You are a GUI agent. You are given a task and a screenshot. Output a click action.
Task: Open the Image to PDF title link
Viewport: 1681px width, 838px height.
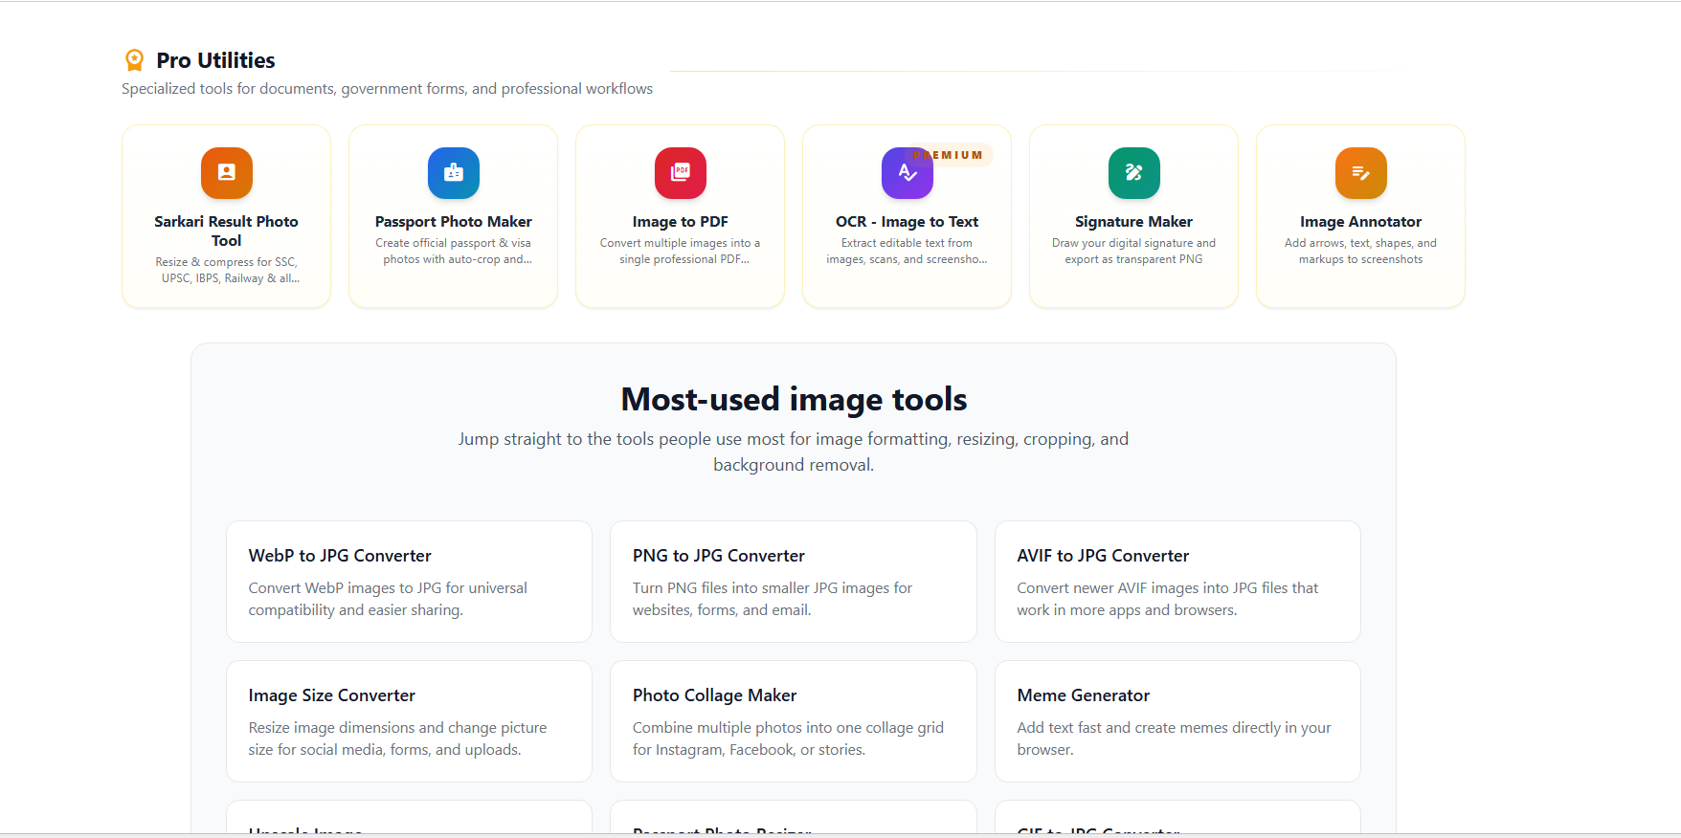(x=681, y=222)
